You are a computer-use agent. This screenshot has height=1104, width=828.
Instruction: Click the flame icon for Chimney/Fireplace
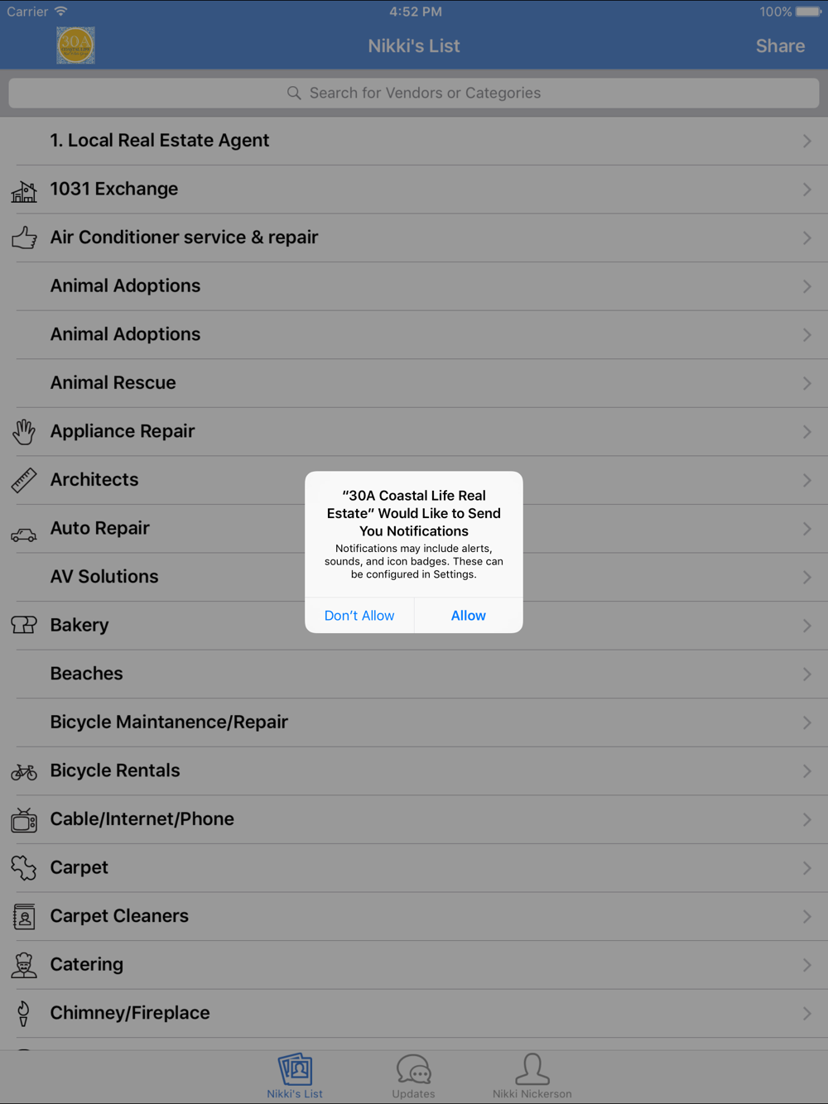(23, 1013)
